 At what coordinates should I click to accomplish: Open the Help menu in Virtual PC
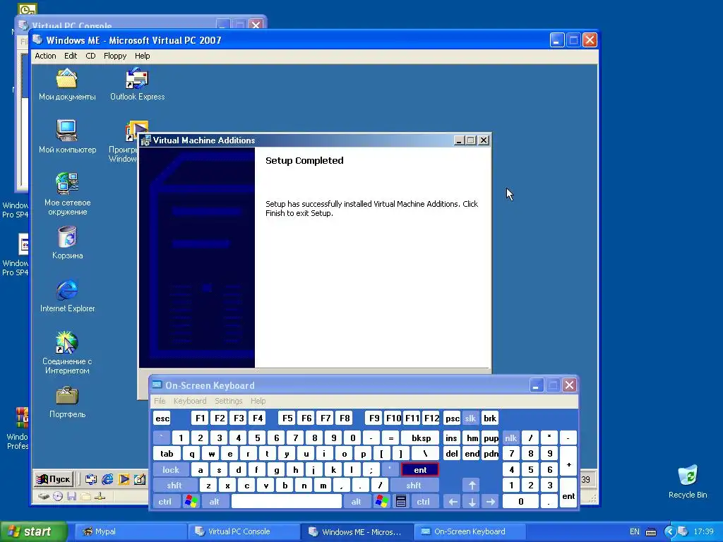[x=143, y=56]
